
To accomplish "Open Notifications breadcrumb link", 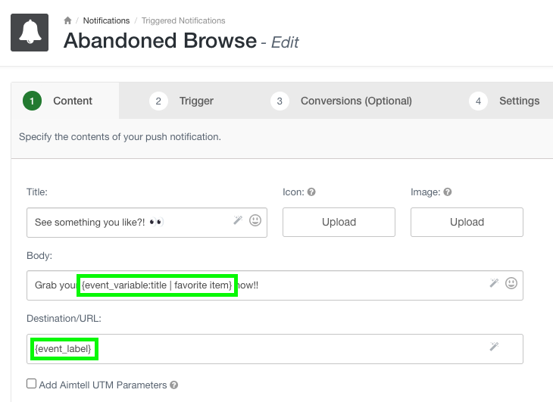I will coord(106,20).
